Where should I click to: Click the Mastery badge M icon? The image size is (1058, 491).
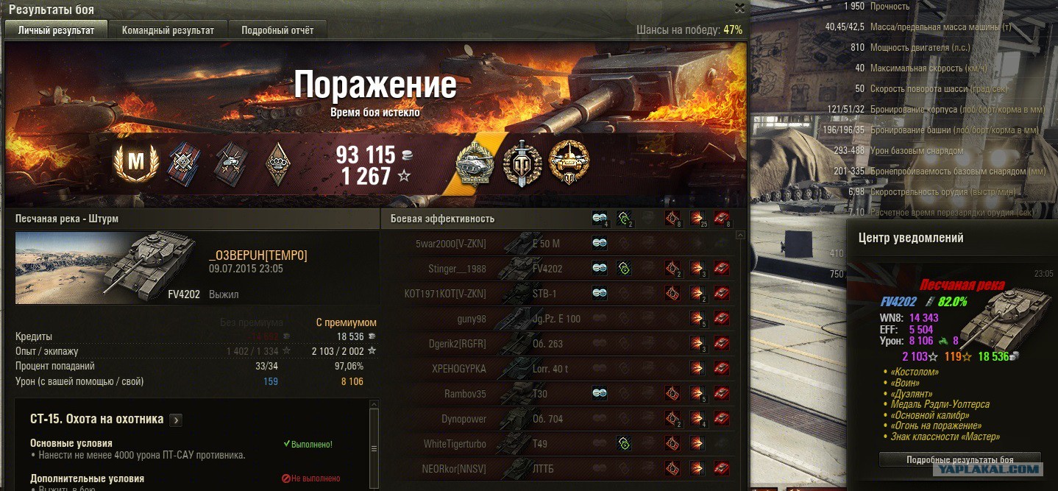point(136,163)
